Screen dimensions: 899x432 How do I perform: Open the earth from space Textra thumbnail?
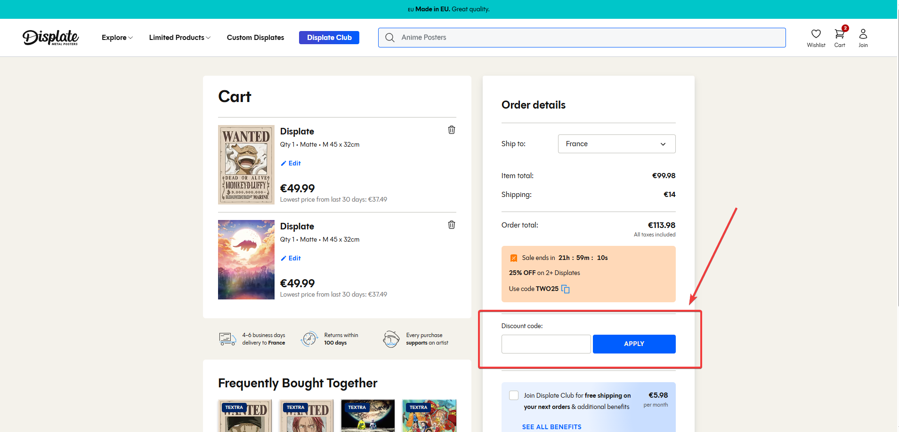click(x=368, y=416)
